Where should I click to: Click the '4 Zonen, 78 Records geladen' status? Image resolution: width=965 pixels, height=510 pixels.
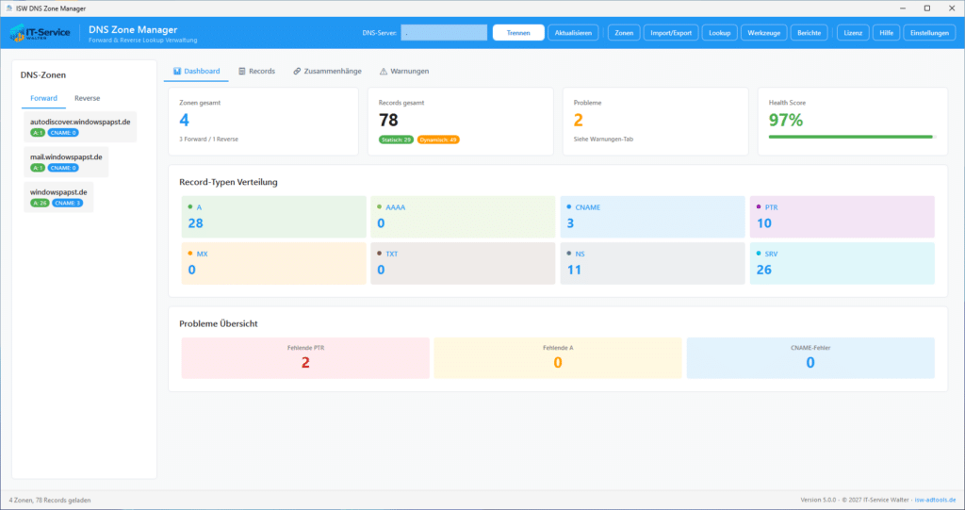(x=50, y=501)
